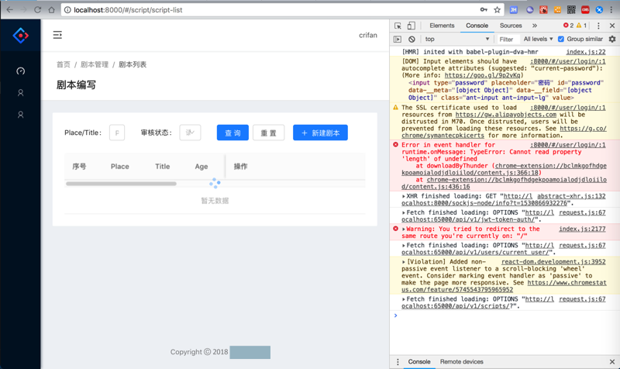Open saved password key icon
The height and width of the screenshot is (369, 620).
484,10
